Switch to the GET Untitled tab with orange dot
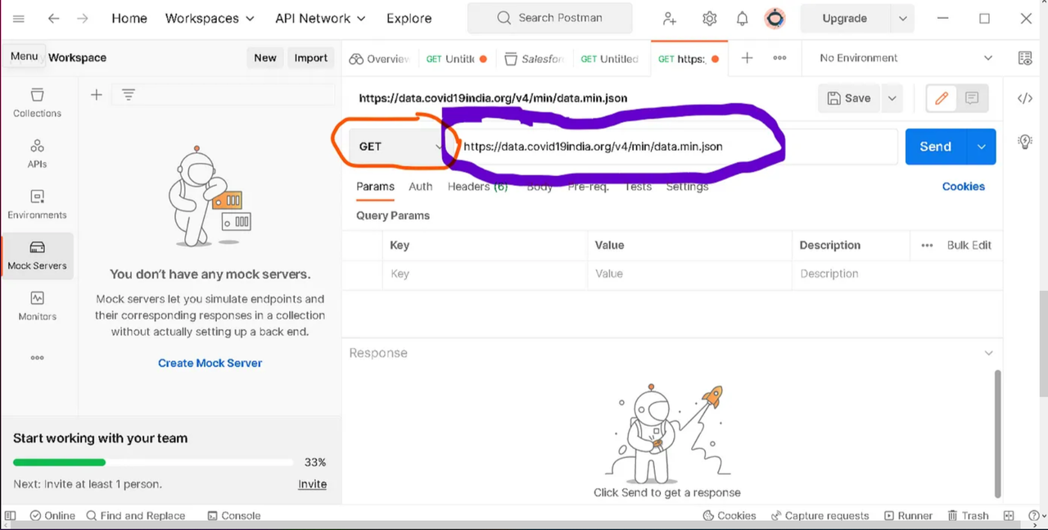Viewport: 1048px width, 530px height. [x=457, y=59]
